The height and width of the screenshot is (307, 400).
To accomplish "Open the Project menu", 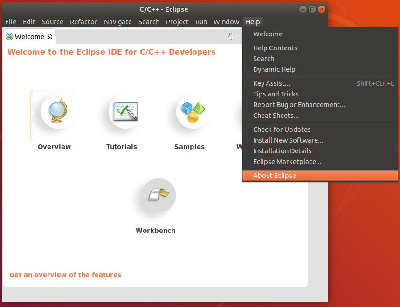I will tap(177, 22).
